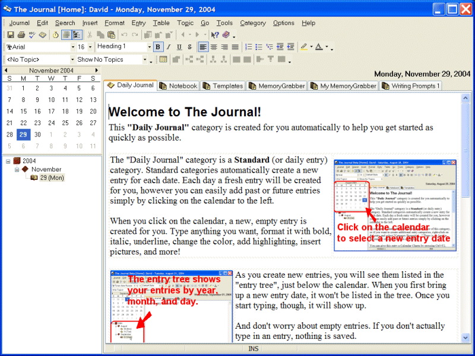Select the 29 (Mon) entry in tree
The image size is (475, 356).
click(52, 177)
